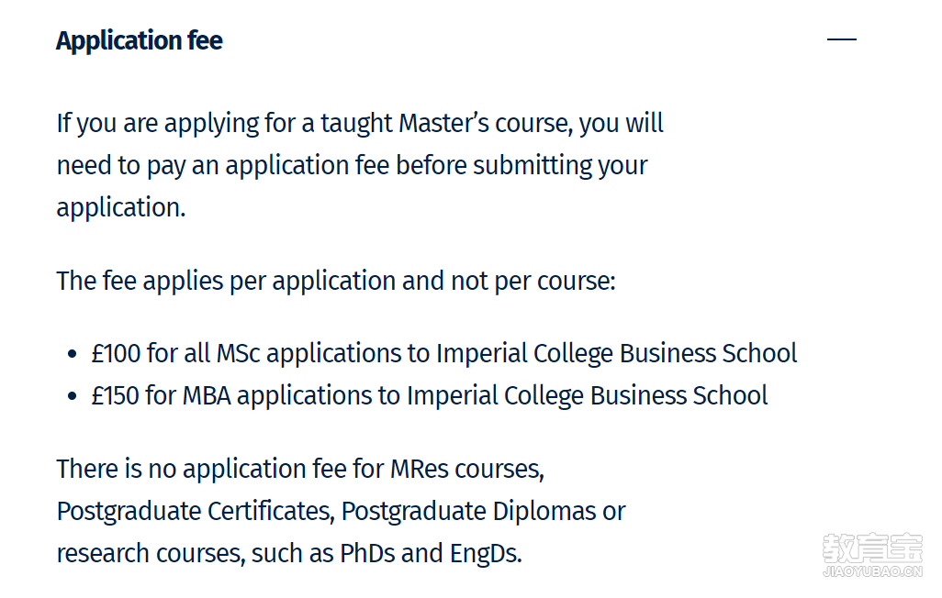The width and height of the screenshot is (942, 598).
Task: Click the £150 amount in second bullet
Action: click(x=115, y=395)
